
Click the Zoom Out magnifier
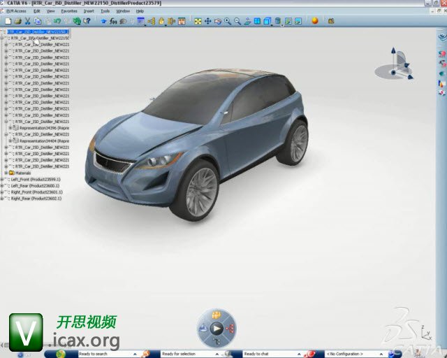[x=237, y=21]
